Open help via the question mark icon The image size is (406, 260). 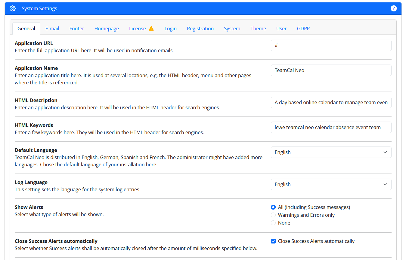(393, 8)
